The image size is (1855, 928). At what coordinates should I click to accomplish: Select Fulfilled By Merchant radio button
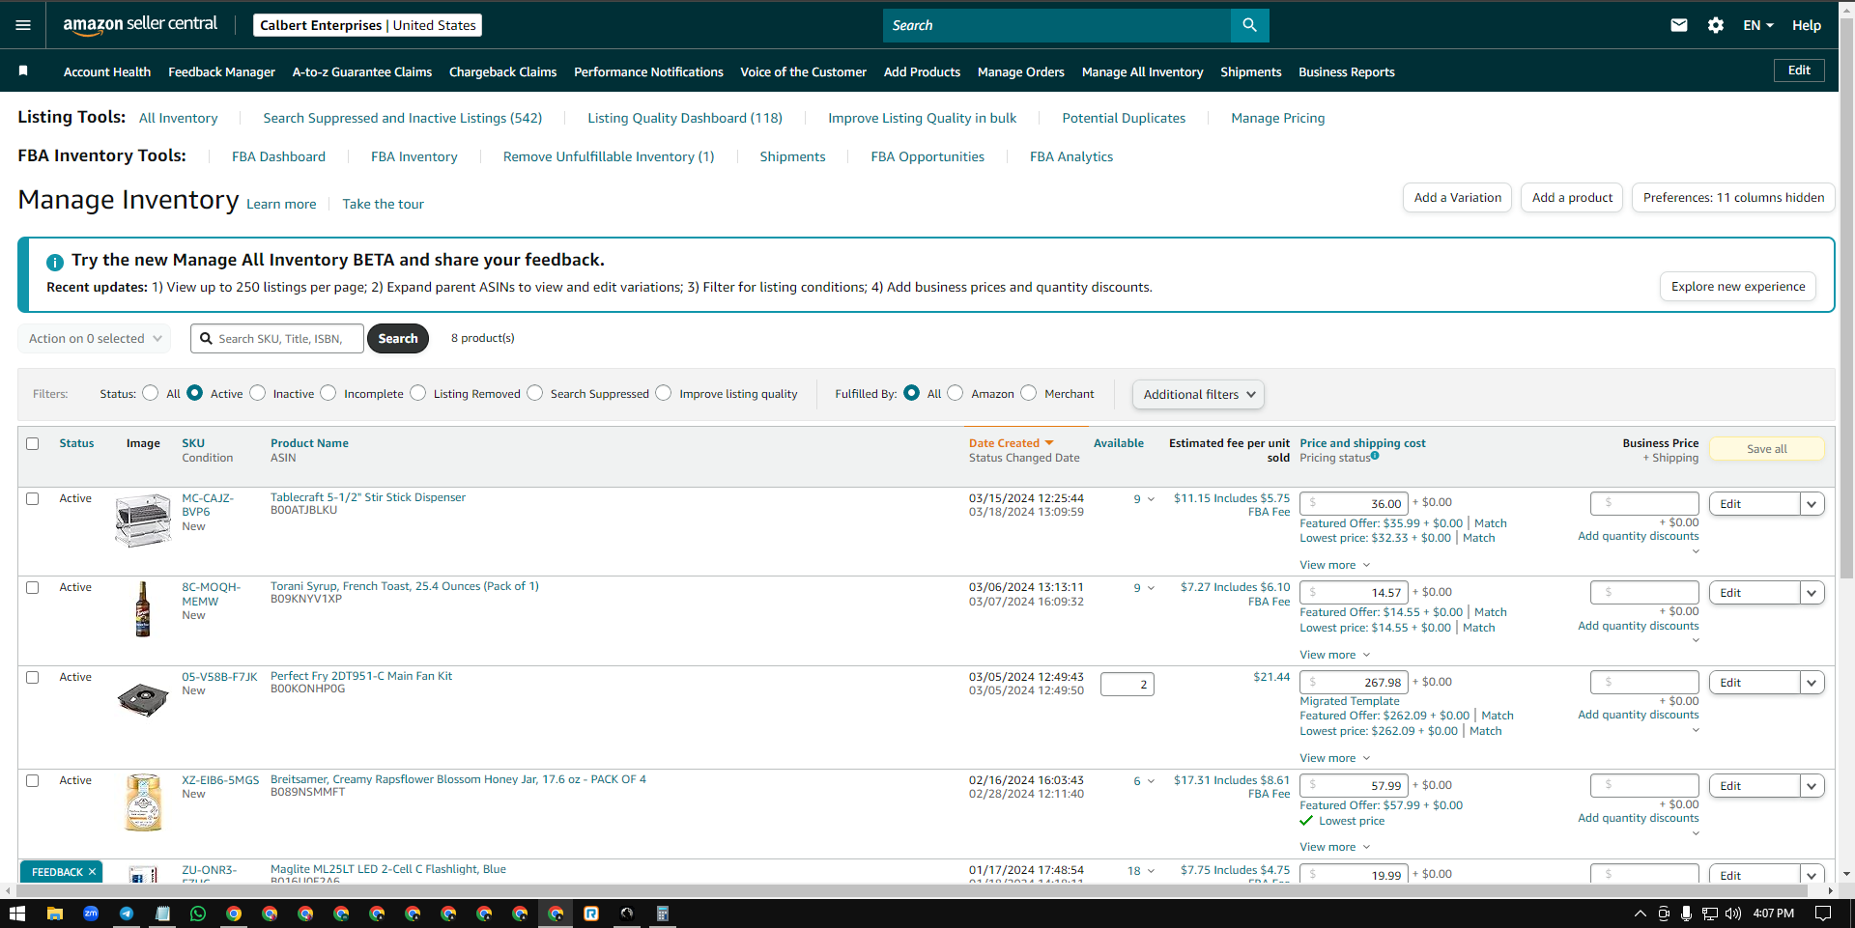coord(1029,393)
